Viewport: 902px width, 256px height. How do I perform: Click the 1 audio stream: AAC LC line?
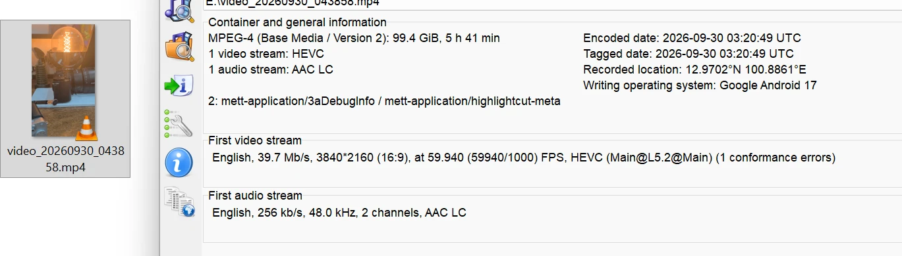tap(275, 70)
